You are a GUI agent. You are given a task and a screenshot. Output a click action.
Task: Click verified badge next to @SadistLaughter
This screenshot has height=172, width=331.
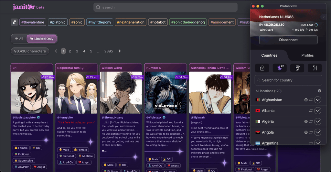click(x=38, y=117)
